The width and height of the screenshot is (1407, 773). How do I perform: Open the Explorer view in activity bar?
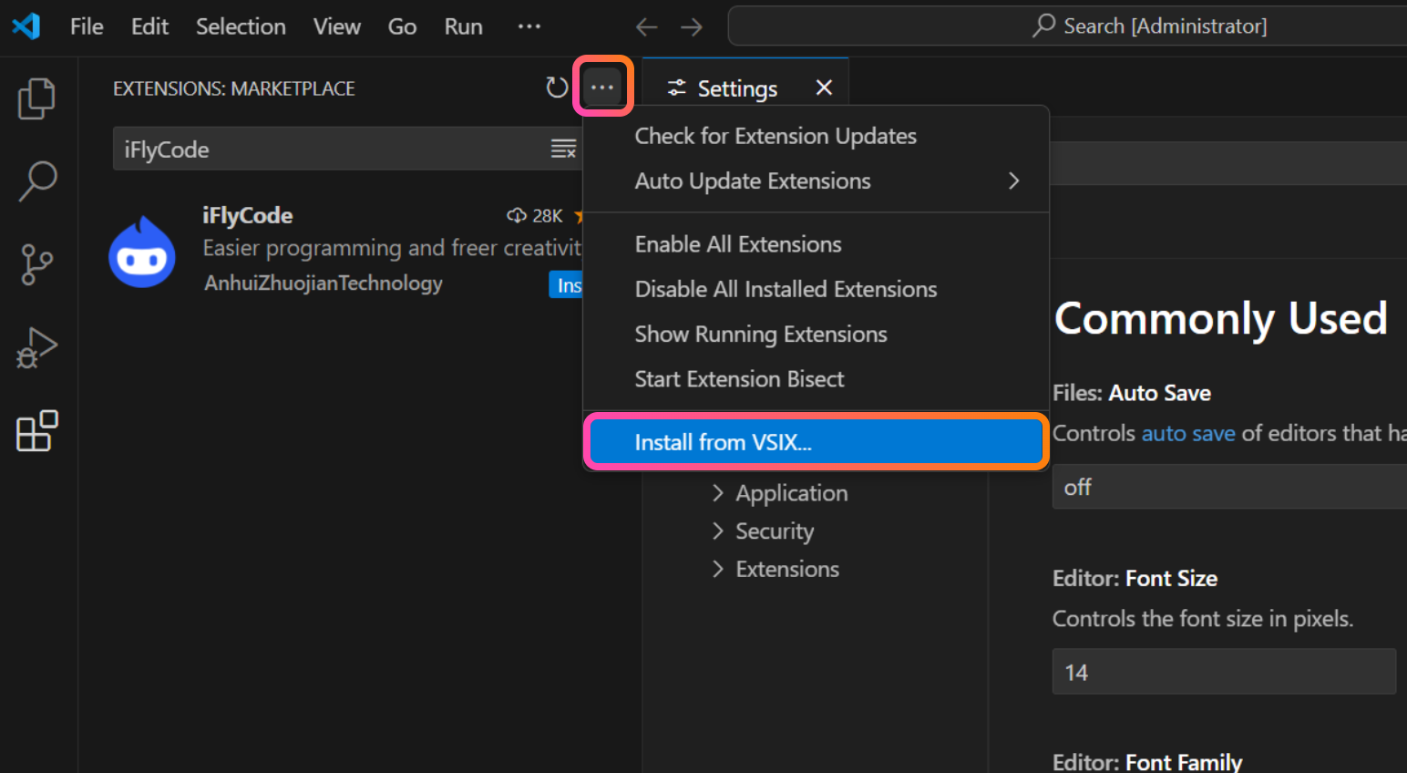pyautogui.click(x=36, y=98)
